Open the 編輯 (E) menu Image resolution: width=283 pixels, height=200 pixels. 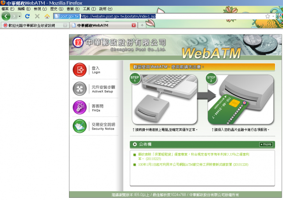point(24,9)
